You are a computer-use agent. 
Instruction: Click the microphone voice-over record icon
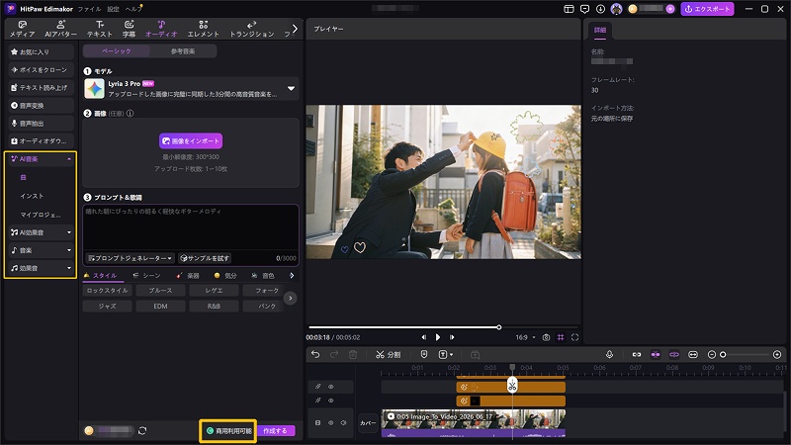609,355
